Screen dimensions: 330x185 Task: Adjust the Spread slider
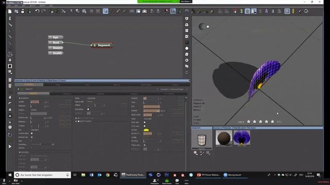152,110
